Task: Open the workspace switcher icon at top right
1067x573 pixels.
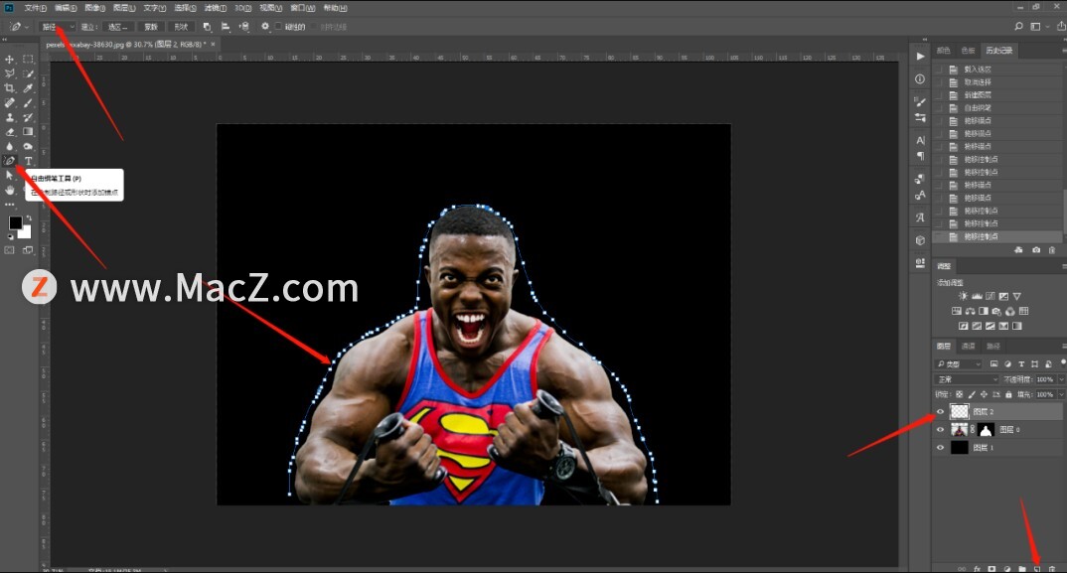Action: (1036, 27)
